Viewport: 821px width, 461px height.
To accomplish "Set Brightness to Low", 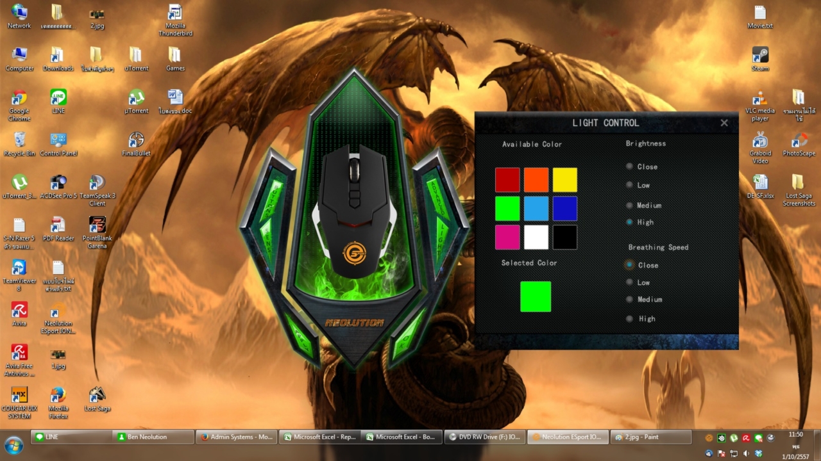I will click(630, 185).
